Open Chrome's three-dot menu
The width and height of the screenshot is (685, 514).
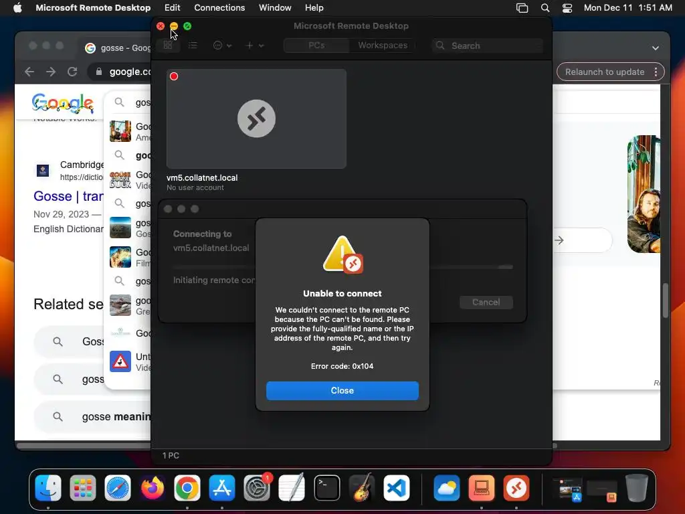click(656, 72)
